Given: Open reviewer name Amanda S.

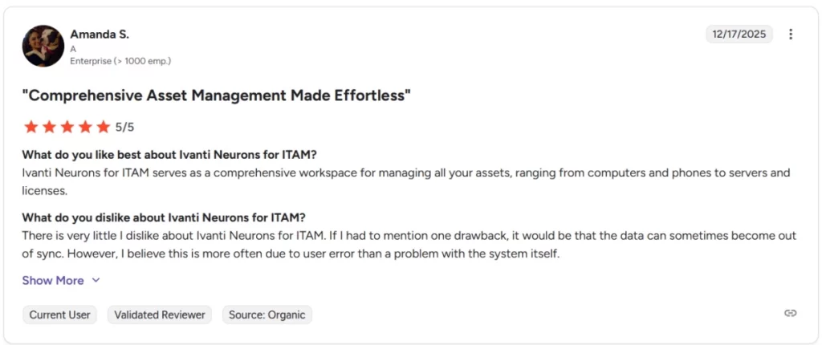Looking at the screenshot, I should [x=100, y=34].
